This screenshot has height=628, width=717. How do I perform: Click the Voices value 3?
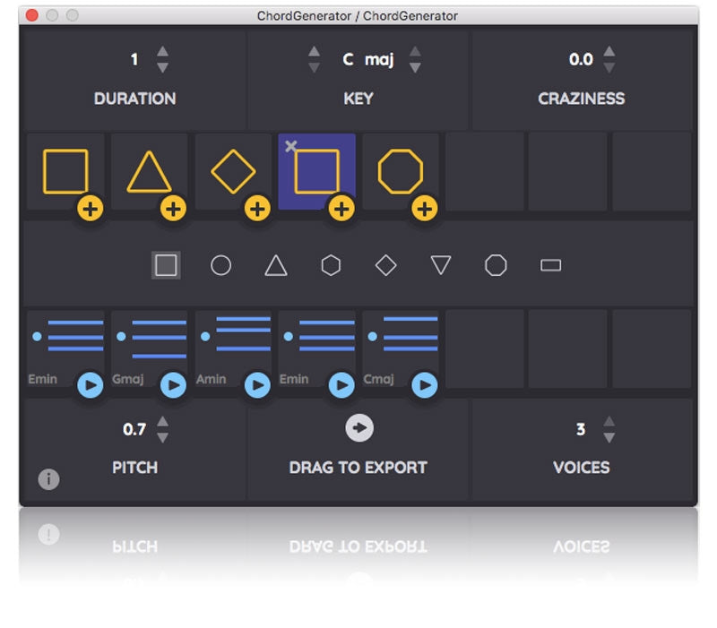(x=581, y=429)
